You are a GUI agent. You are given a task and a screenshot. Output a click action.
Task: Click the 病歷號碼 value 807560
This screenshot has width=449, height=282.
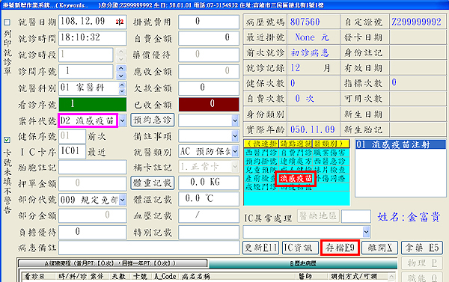[x=305, y=22]
